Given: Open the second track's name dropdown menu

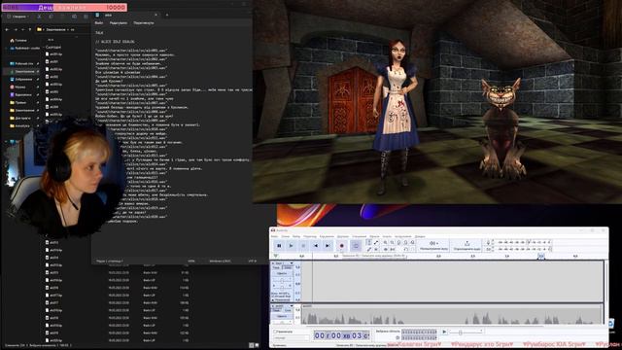Looking at the screenshot, I should tap(282, 306).
